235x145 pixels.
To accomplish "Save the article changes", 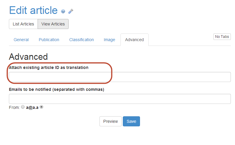I will [131, 121].
